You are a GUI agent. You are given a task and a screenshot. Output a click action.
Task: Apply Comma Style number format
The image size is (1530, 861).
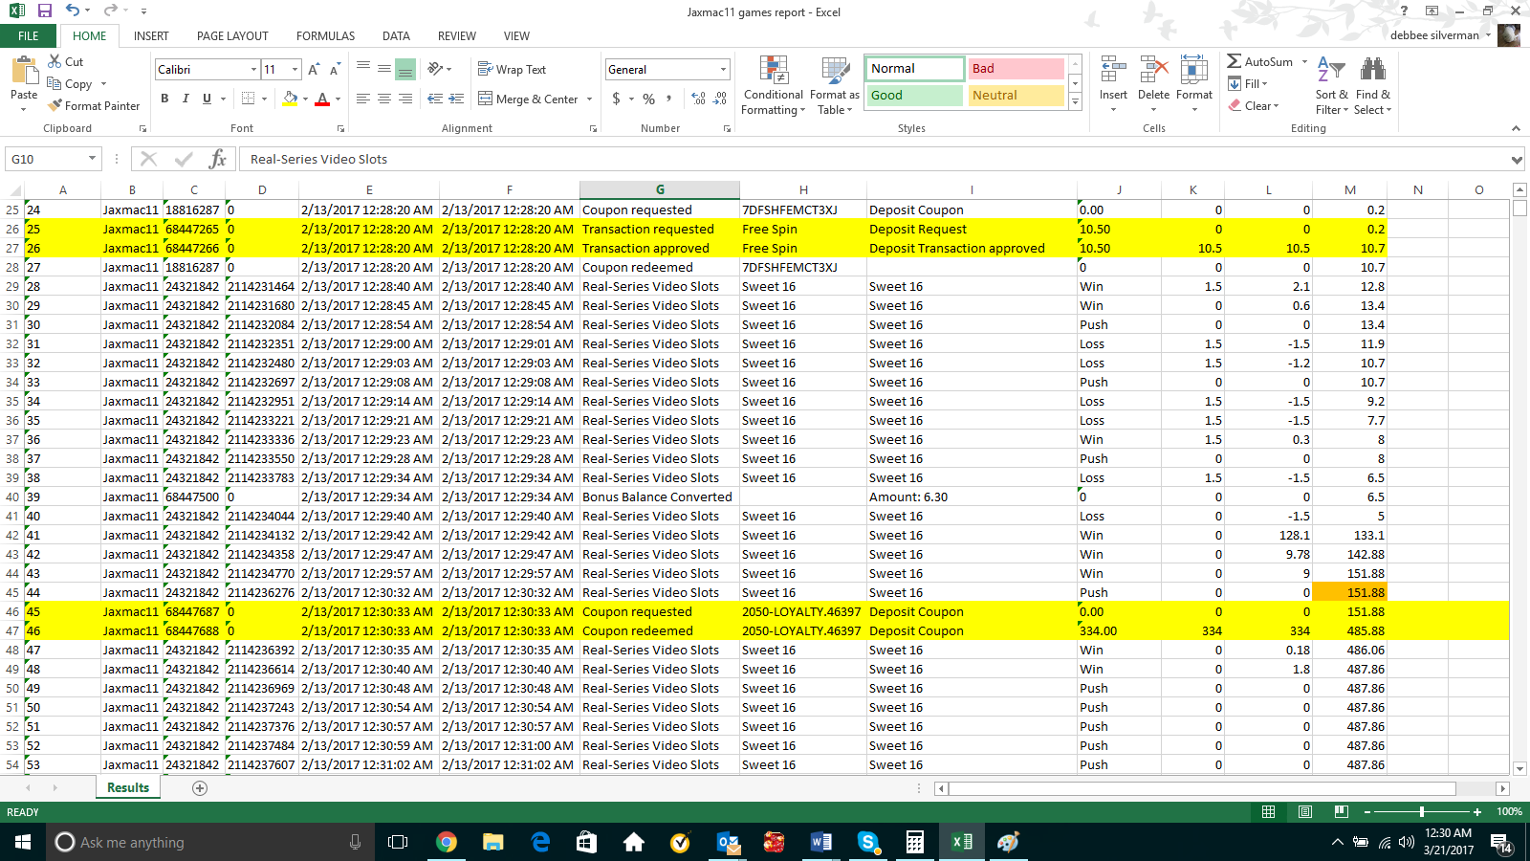pyautogui.click(x=669, y=99)
